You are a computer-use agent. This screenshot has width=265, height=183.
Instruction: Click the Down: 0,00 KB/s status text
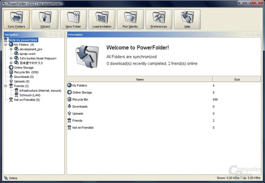[x=228, y=178]
